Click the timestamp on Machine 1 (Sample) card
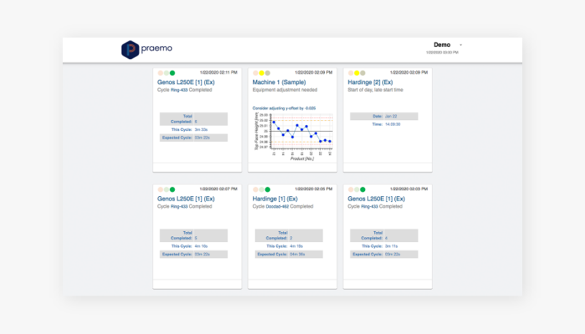Viewport: 585px width, 334px height. click(x=313, y=73)
